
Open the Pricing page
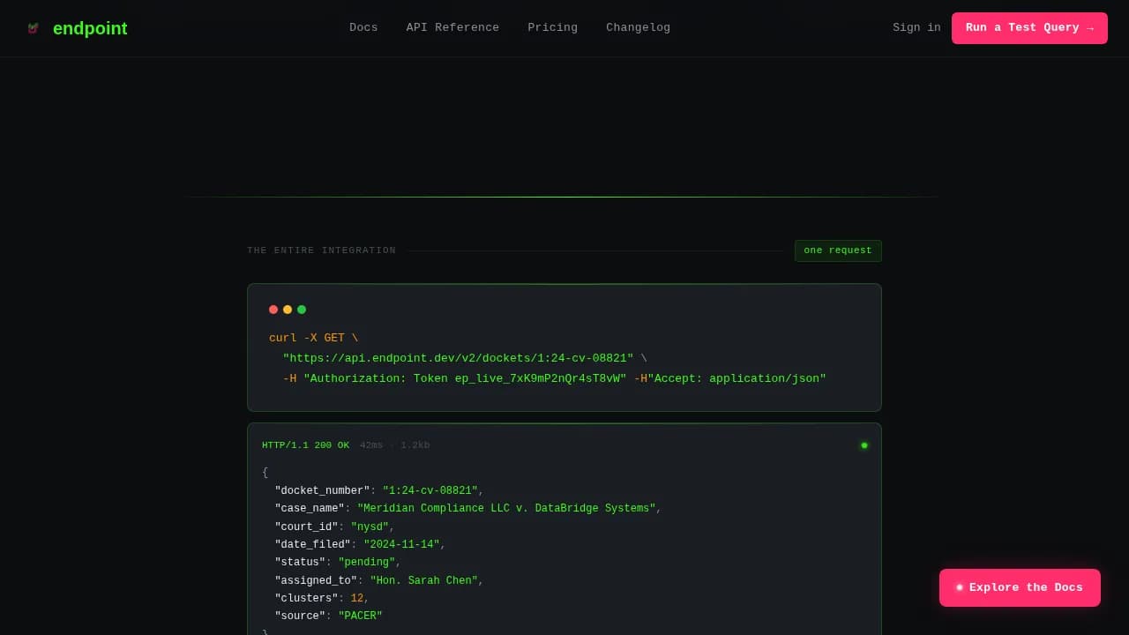pyautogui.click(x=553, y=28)
